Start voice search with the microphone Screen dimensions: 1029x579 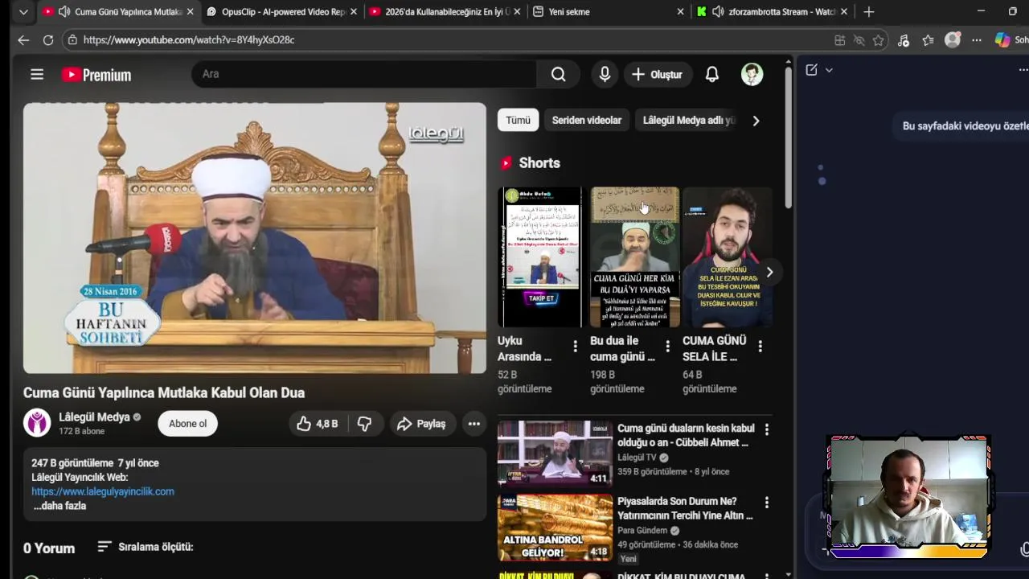click(605, 74)
